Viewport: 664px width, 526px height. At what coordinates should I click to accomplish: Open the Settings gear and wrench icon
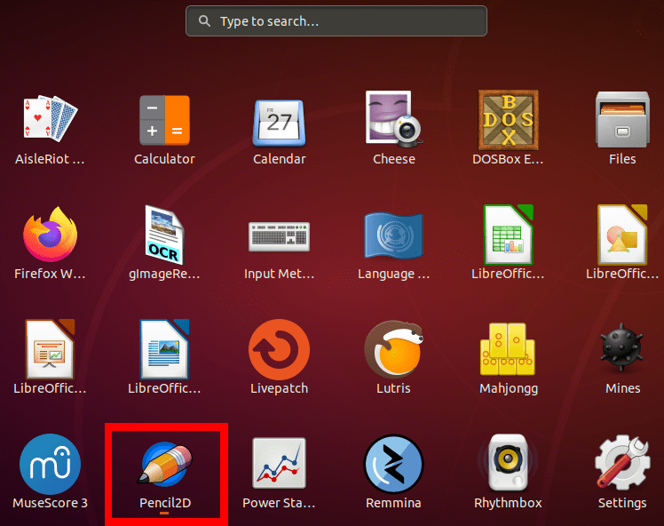click(x=622, y=463)
